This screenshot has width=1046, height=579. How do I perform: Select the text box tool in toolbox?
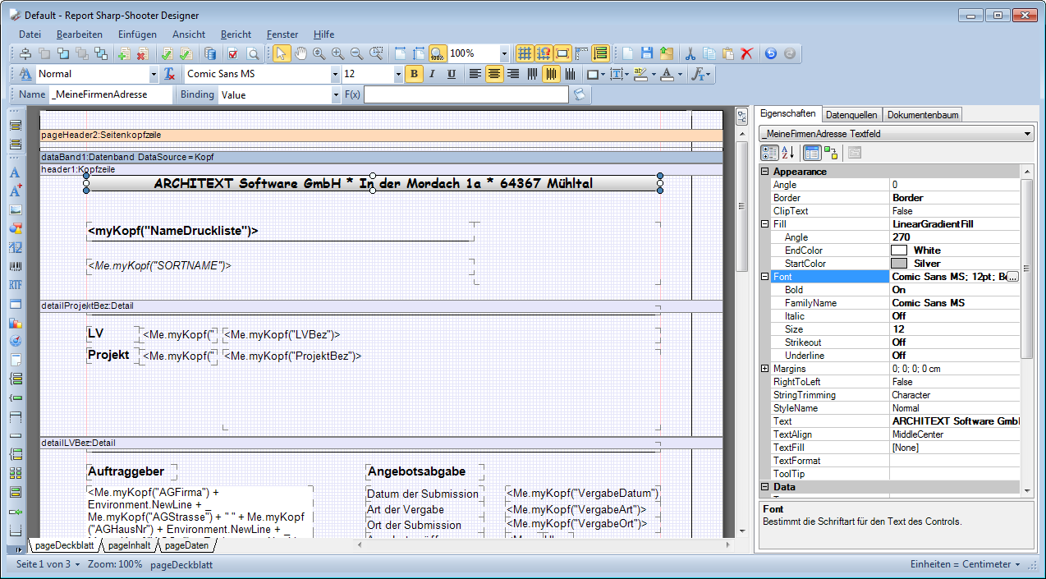point(15,173)
